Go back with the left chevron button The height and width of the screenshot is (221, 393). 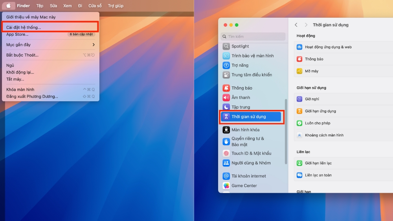(296, 25)
